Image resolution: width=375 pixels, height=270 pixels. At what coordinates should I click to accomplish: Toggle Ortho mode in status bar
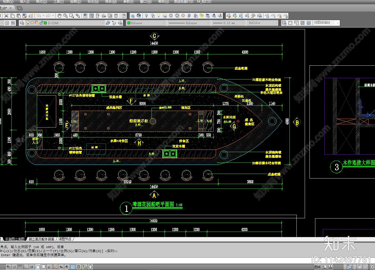tap(26, 267)
